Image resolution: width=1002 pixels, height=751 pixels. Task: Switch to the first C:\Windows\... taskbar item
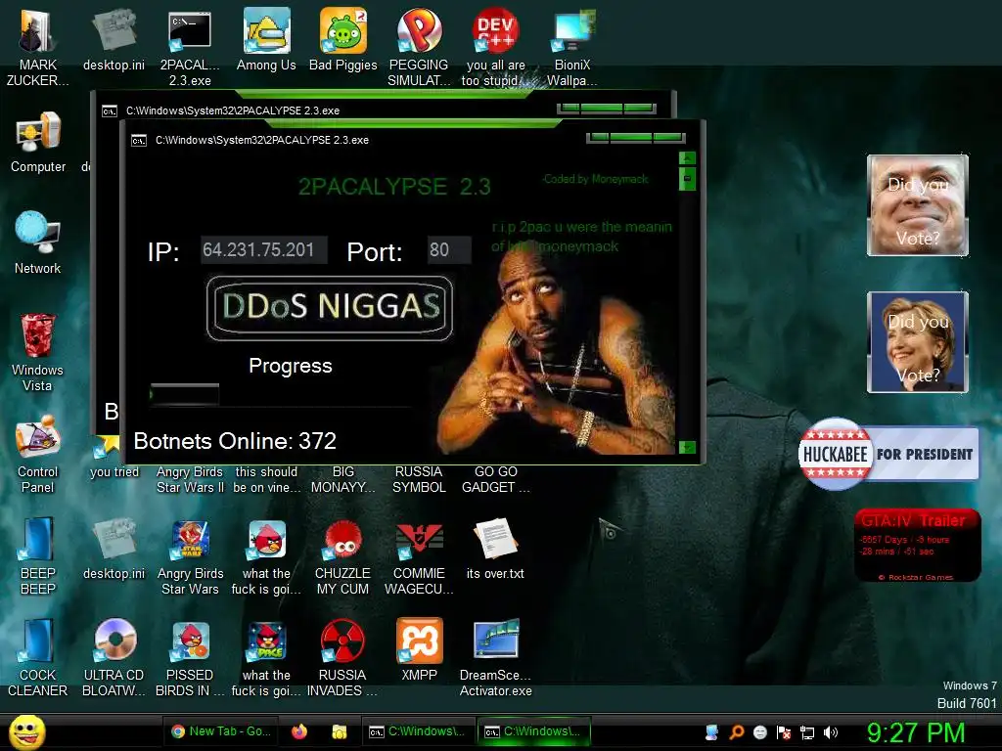tap(417, 731)
